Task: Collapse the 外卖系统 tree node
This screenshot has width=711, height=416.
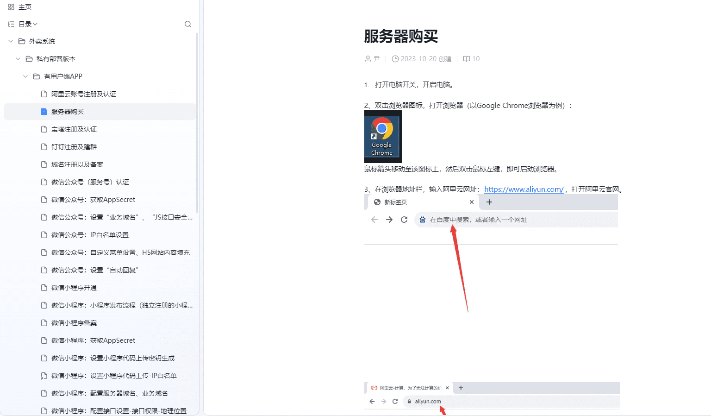Action: [x=11, y=41]
